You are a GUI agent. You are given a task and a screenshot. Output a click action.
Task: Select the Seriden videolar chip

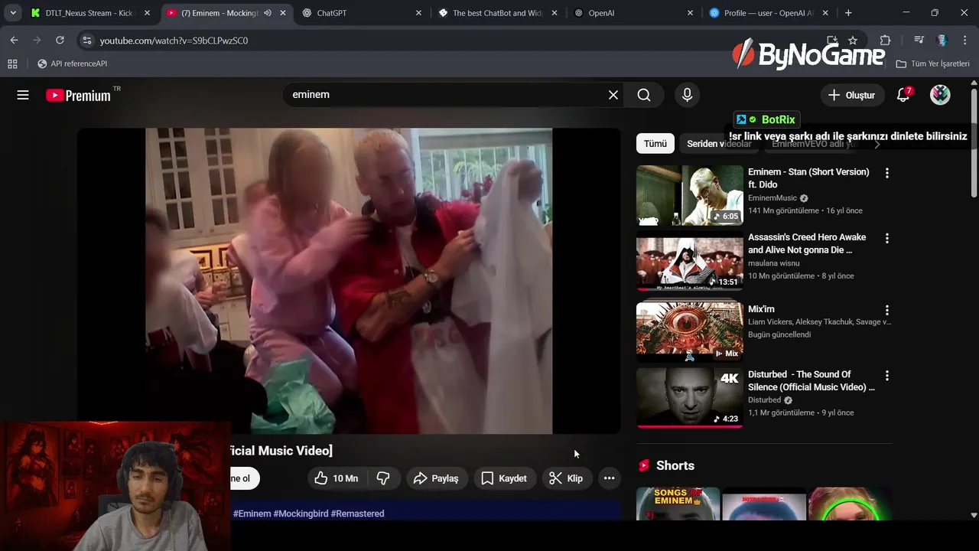pyautogui.click(x=719, y=144)
